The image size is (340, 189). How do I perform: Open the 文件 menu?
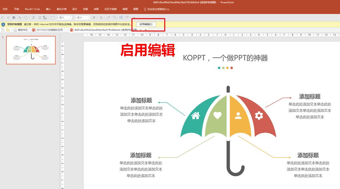[x=5, y=9]
